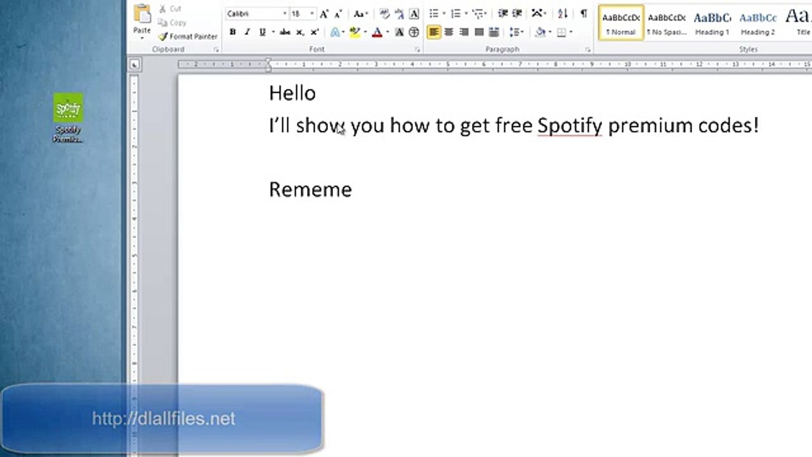
Task: Click the ruler tab selector box
Action: [x=134, y=64]
